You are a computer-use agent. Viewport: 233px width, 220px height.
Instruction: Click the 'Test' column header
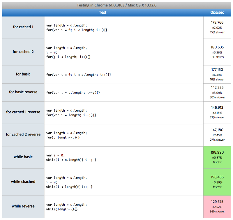pos(103,13)
